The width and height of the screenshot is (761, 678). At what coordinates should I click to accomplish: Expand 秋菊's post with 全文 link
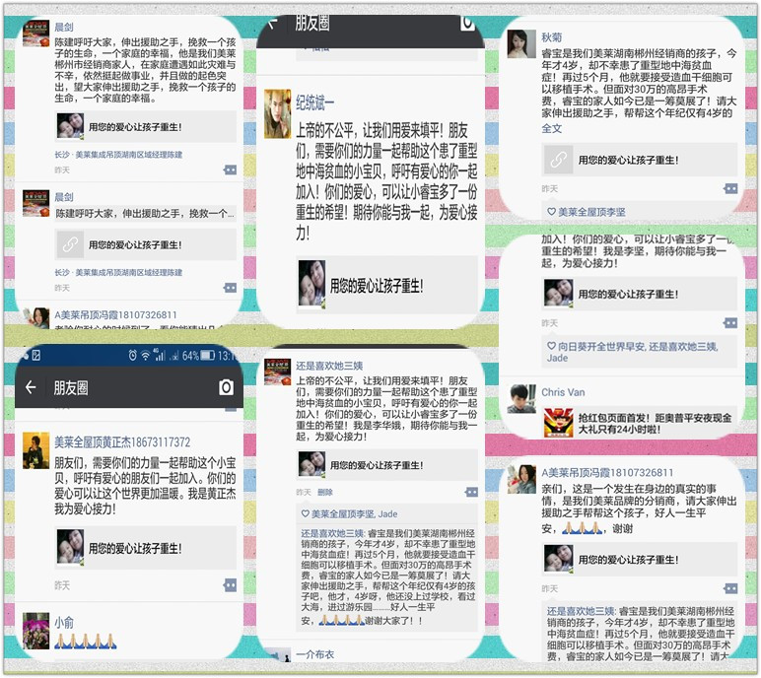click(552, 129)
